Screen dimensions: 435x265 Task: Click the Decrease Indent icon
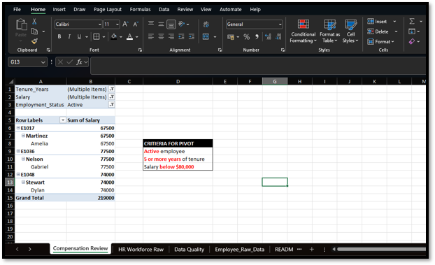pyautogui.click(x=181, y=36)
